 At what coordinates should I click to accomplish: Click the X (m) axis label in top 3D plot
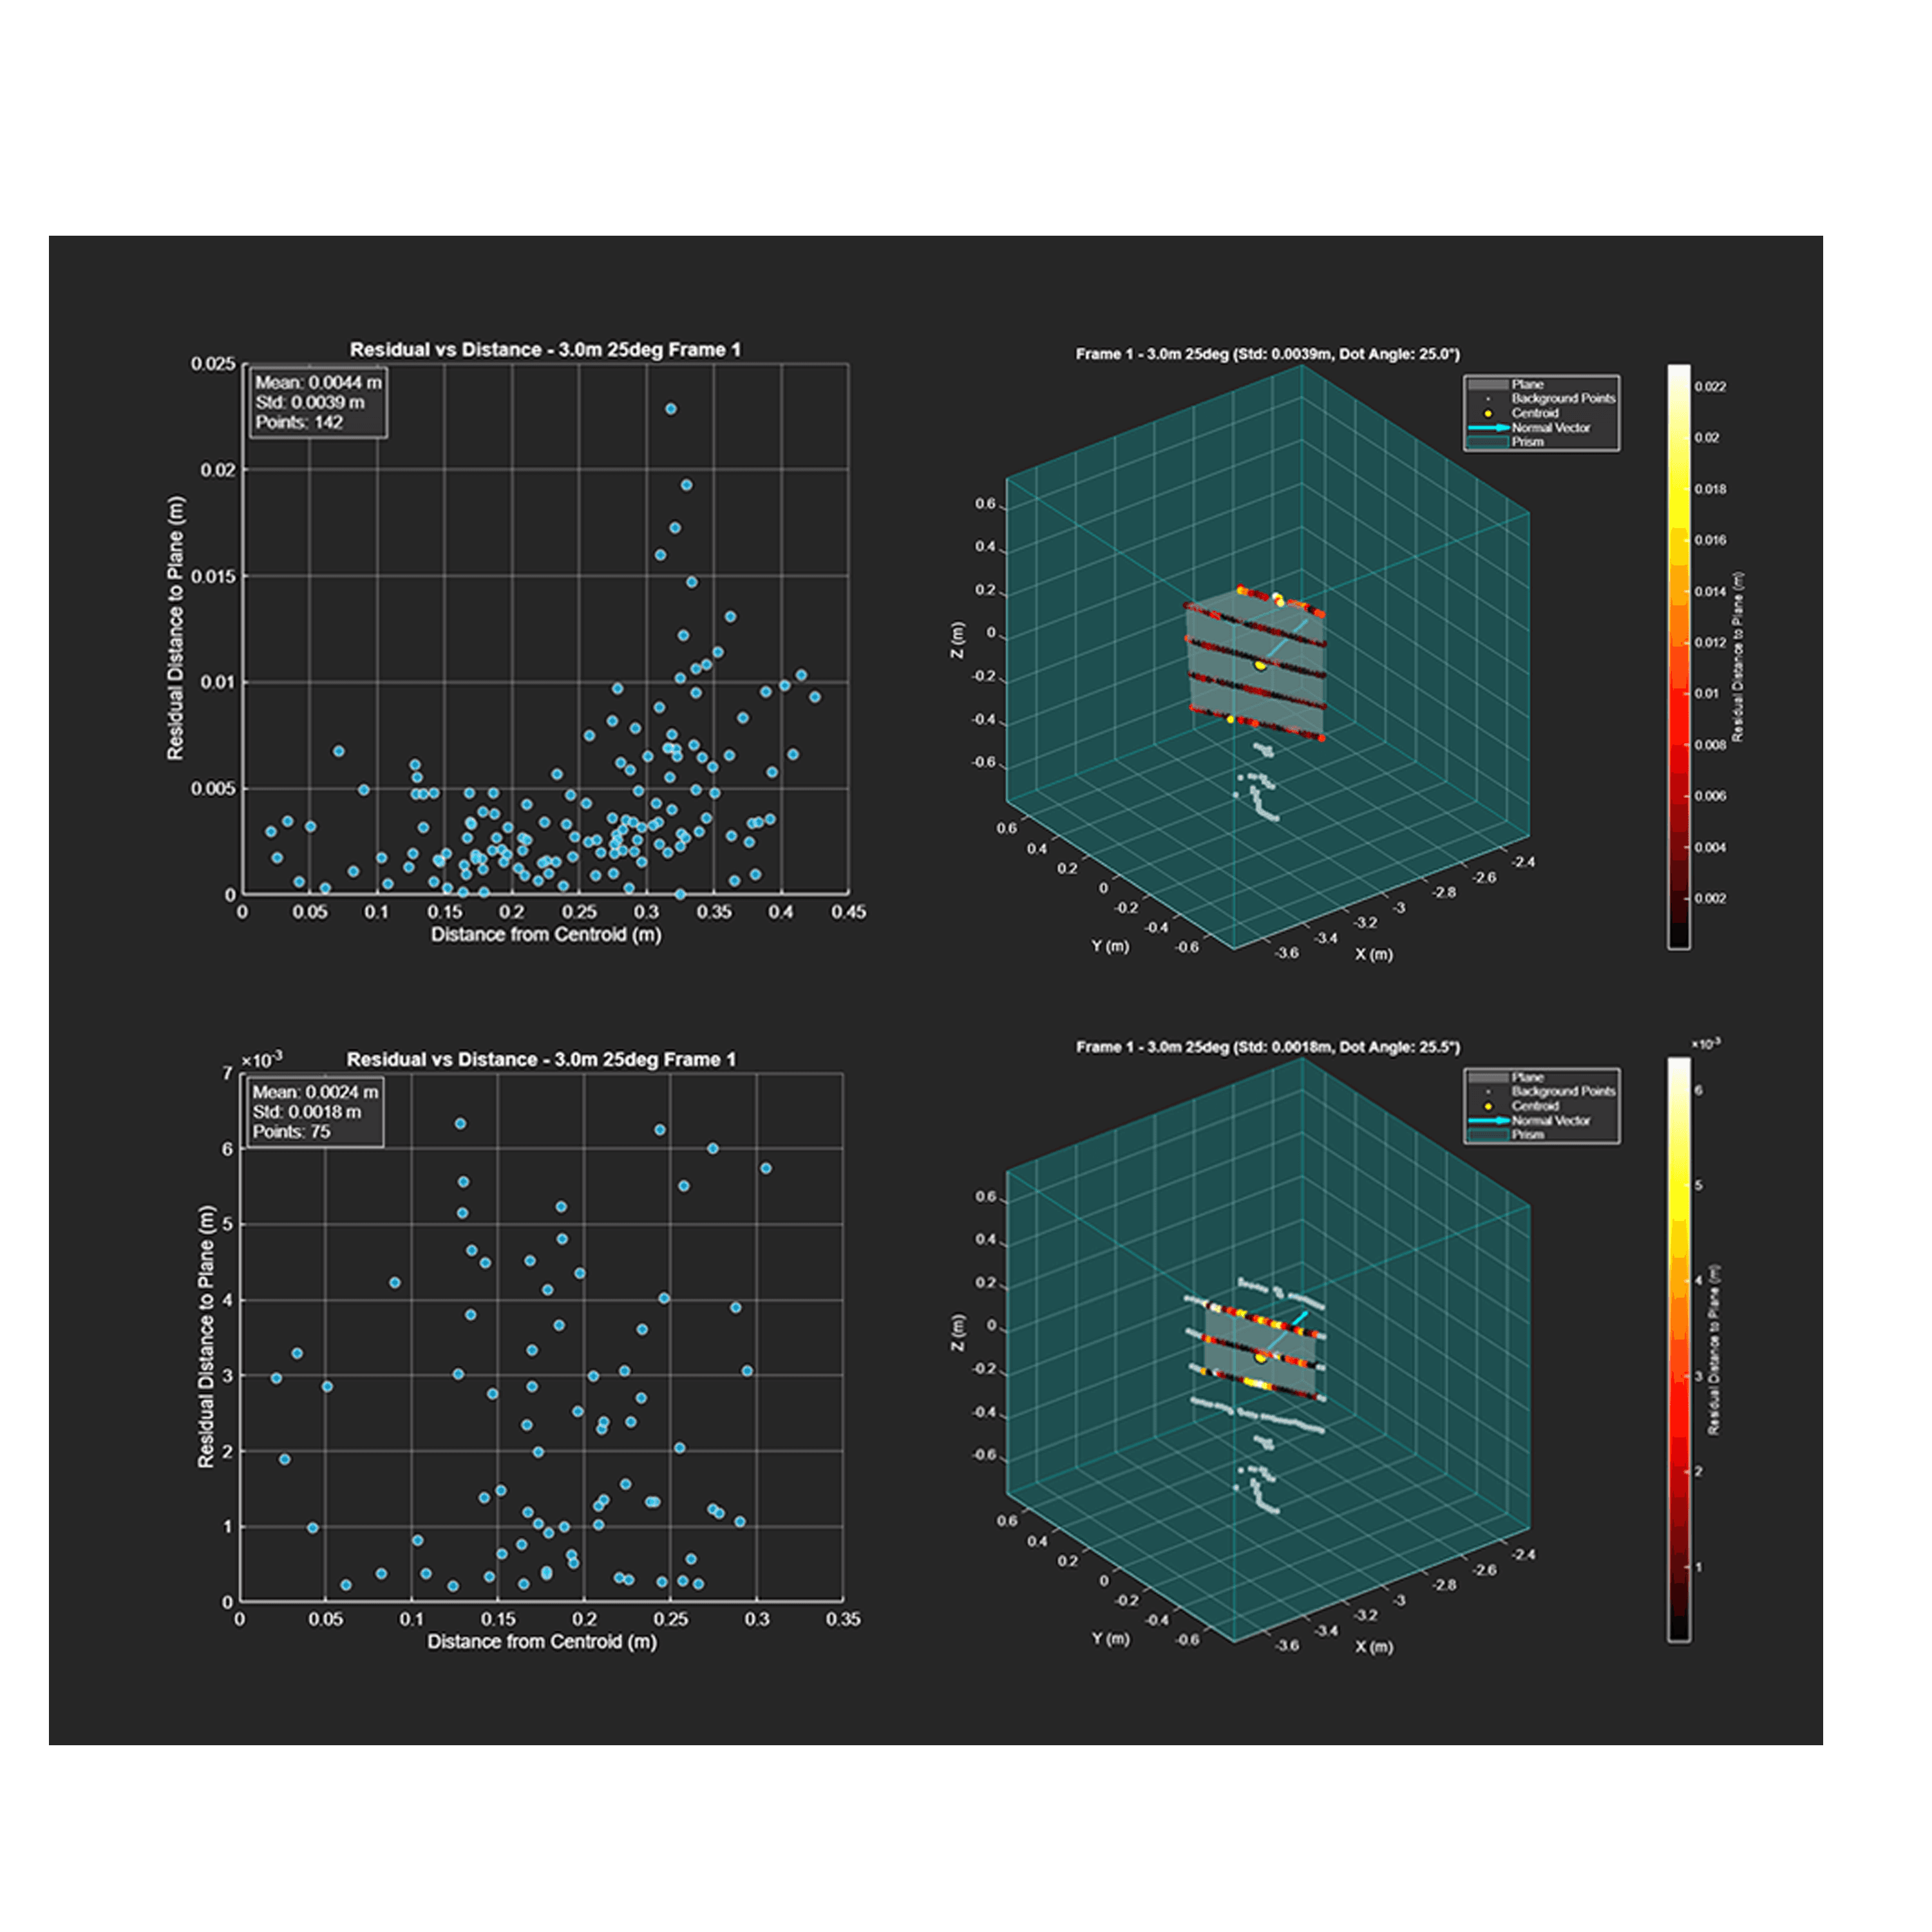coord(1373,954)
